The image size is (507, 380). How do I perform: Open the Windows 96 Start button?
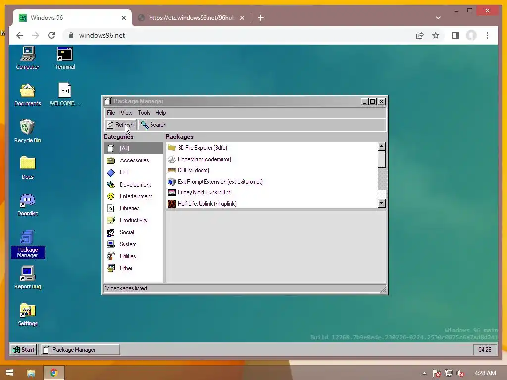coord(23,350)
